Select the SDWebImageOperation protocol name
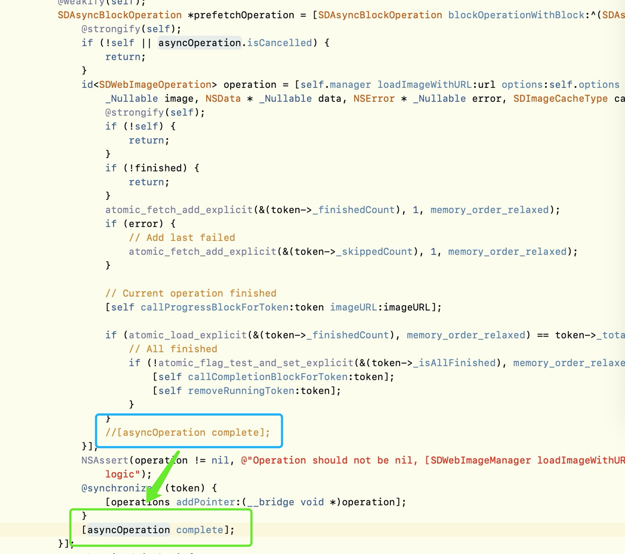Screen dimensions: 625x554 click(x=155, y=84)
